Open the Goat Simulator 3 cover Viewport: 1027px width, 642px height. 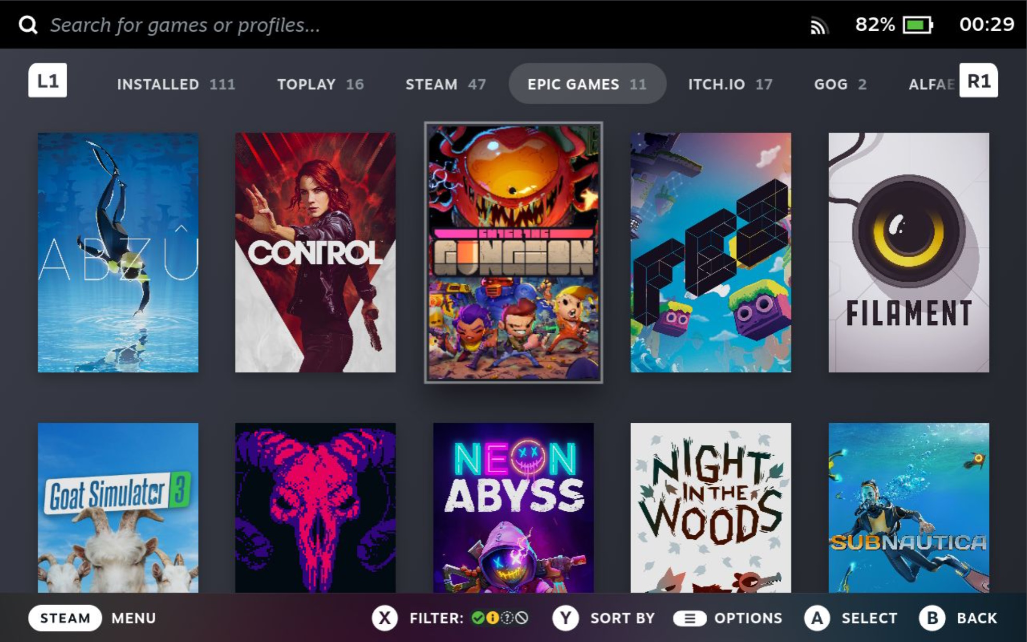point(118,508)
